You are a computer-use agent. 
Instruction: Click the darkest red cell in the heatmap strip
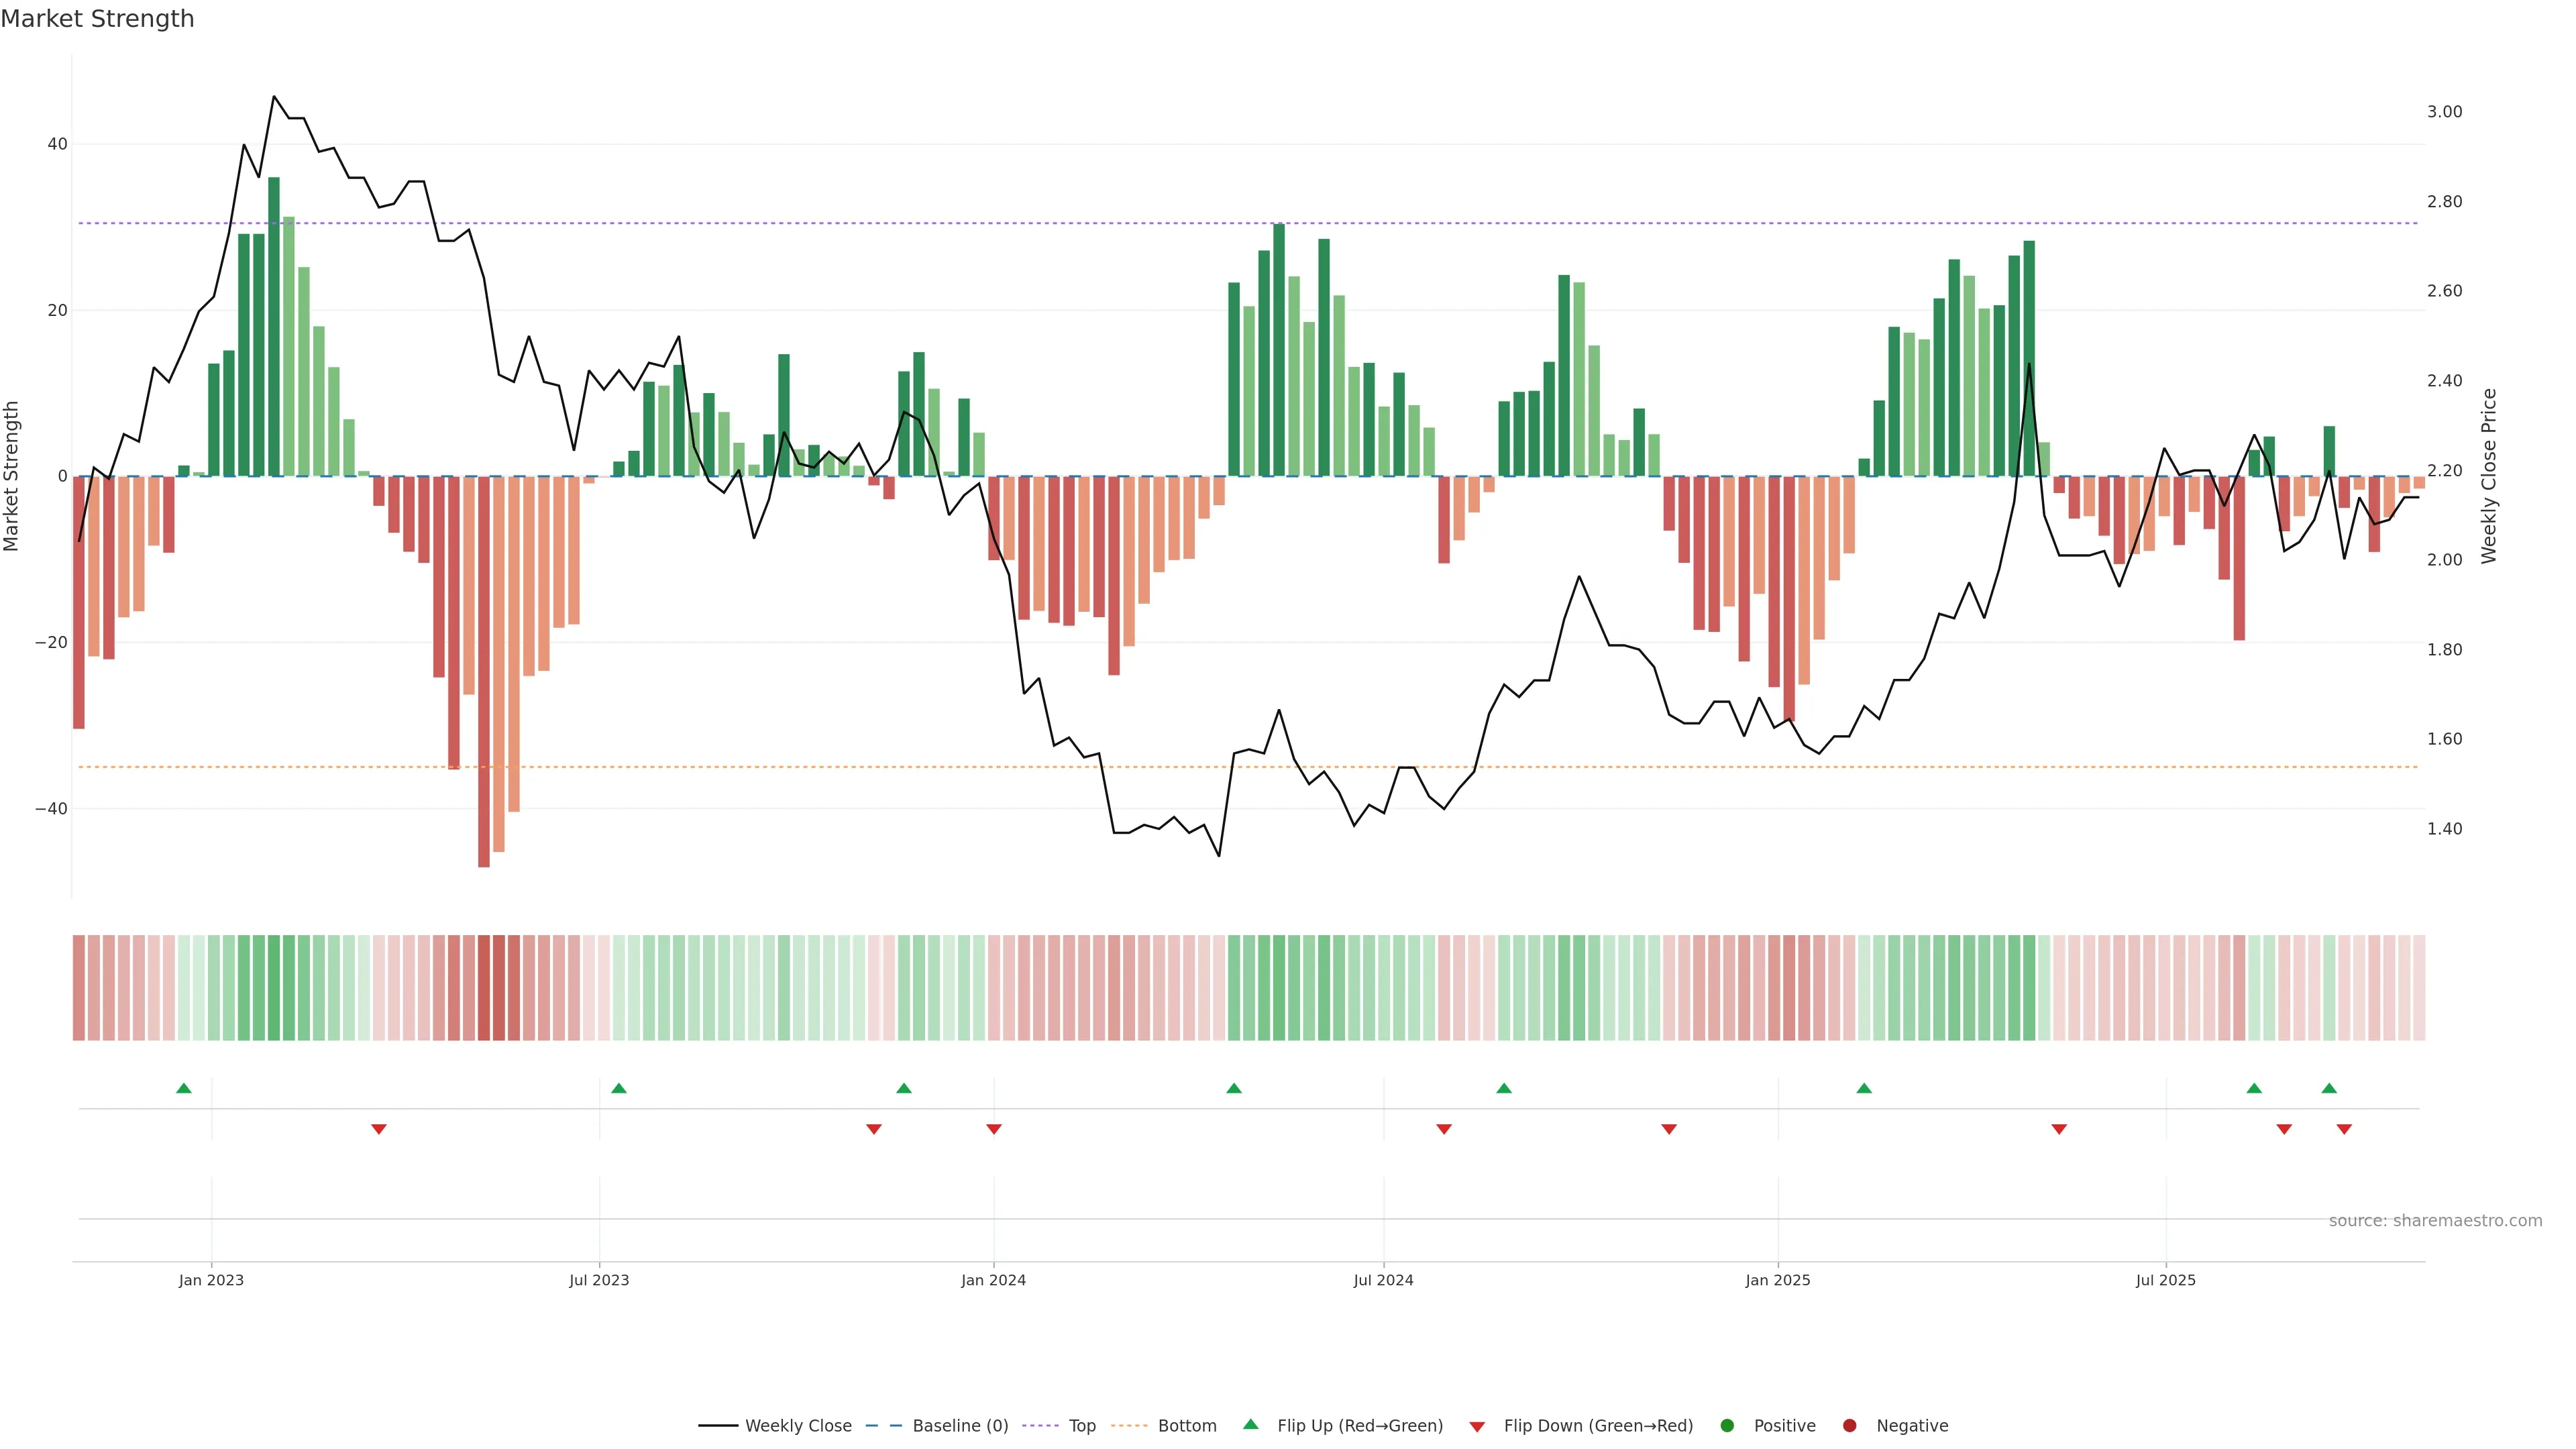[x=484, y=987]
